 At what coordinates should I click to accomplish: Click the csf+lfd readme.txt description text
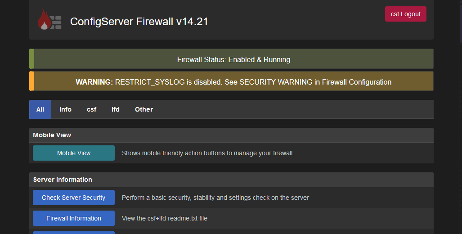(165, 218)
